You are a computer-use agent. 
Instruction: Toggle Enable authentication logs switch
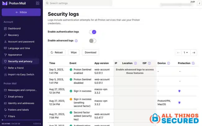tap(93, 32)
